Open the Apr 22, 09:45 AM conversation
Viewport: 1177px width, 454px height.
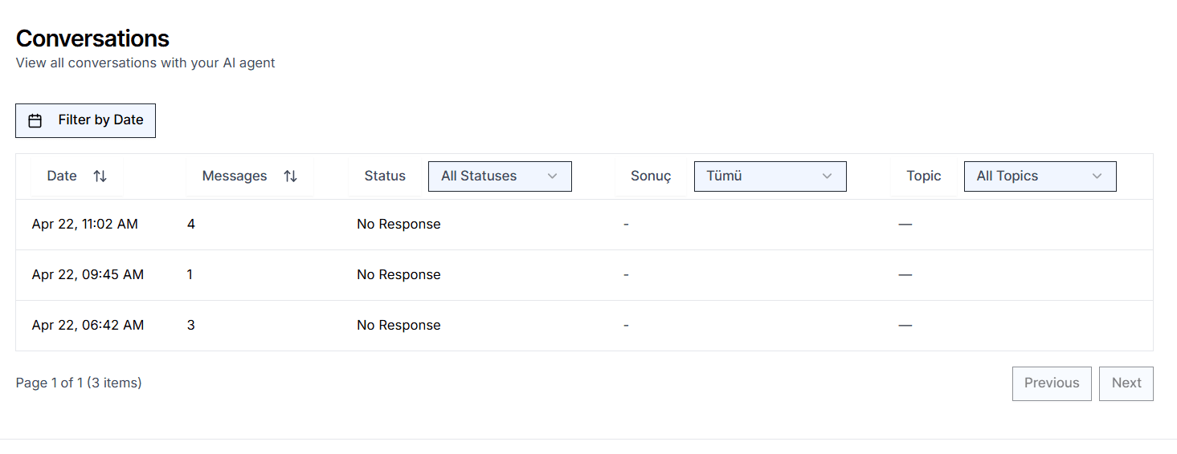pyautogui.click(x=584, y=275)
